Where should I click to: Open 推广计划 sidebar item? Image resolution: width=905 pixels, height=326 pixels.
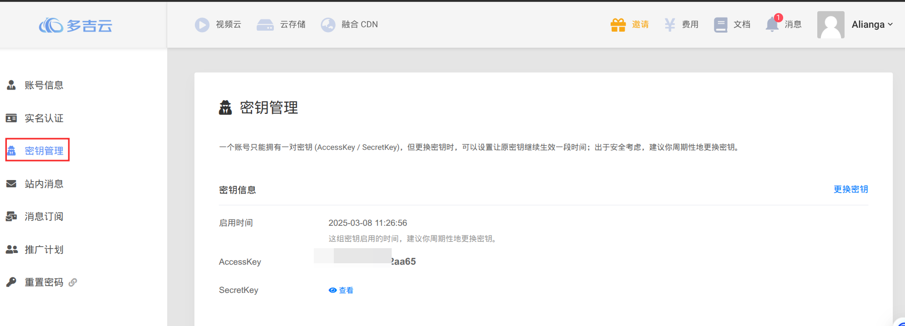[x=44, y=250]
